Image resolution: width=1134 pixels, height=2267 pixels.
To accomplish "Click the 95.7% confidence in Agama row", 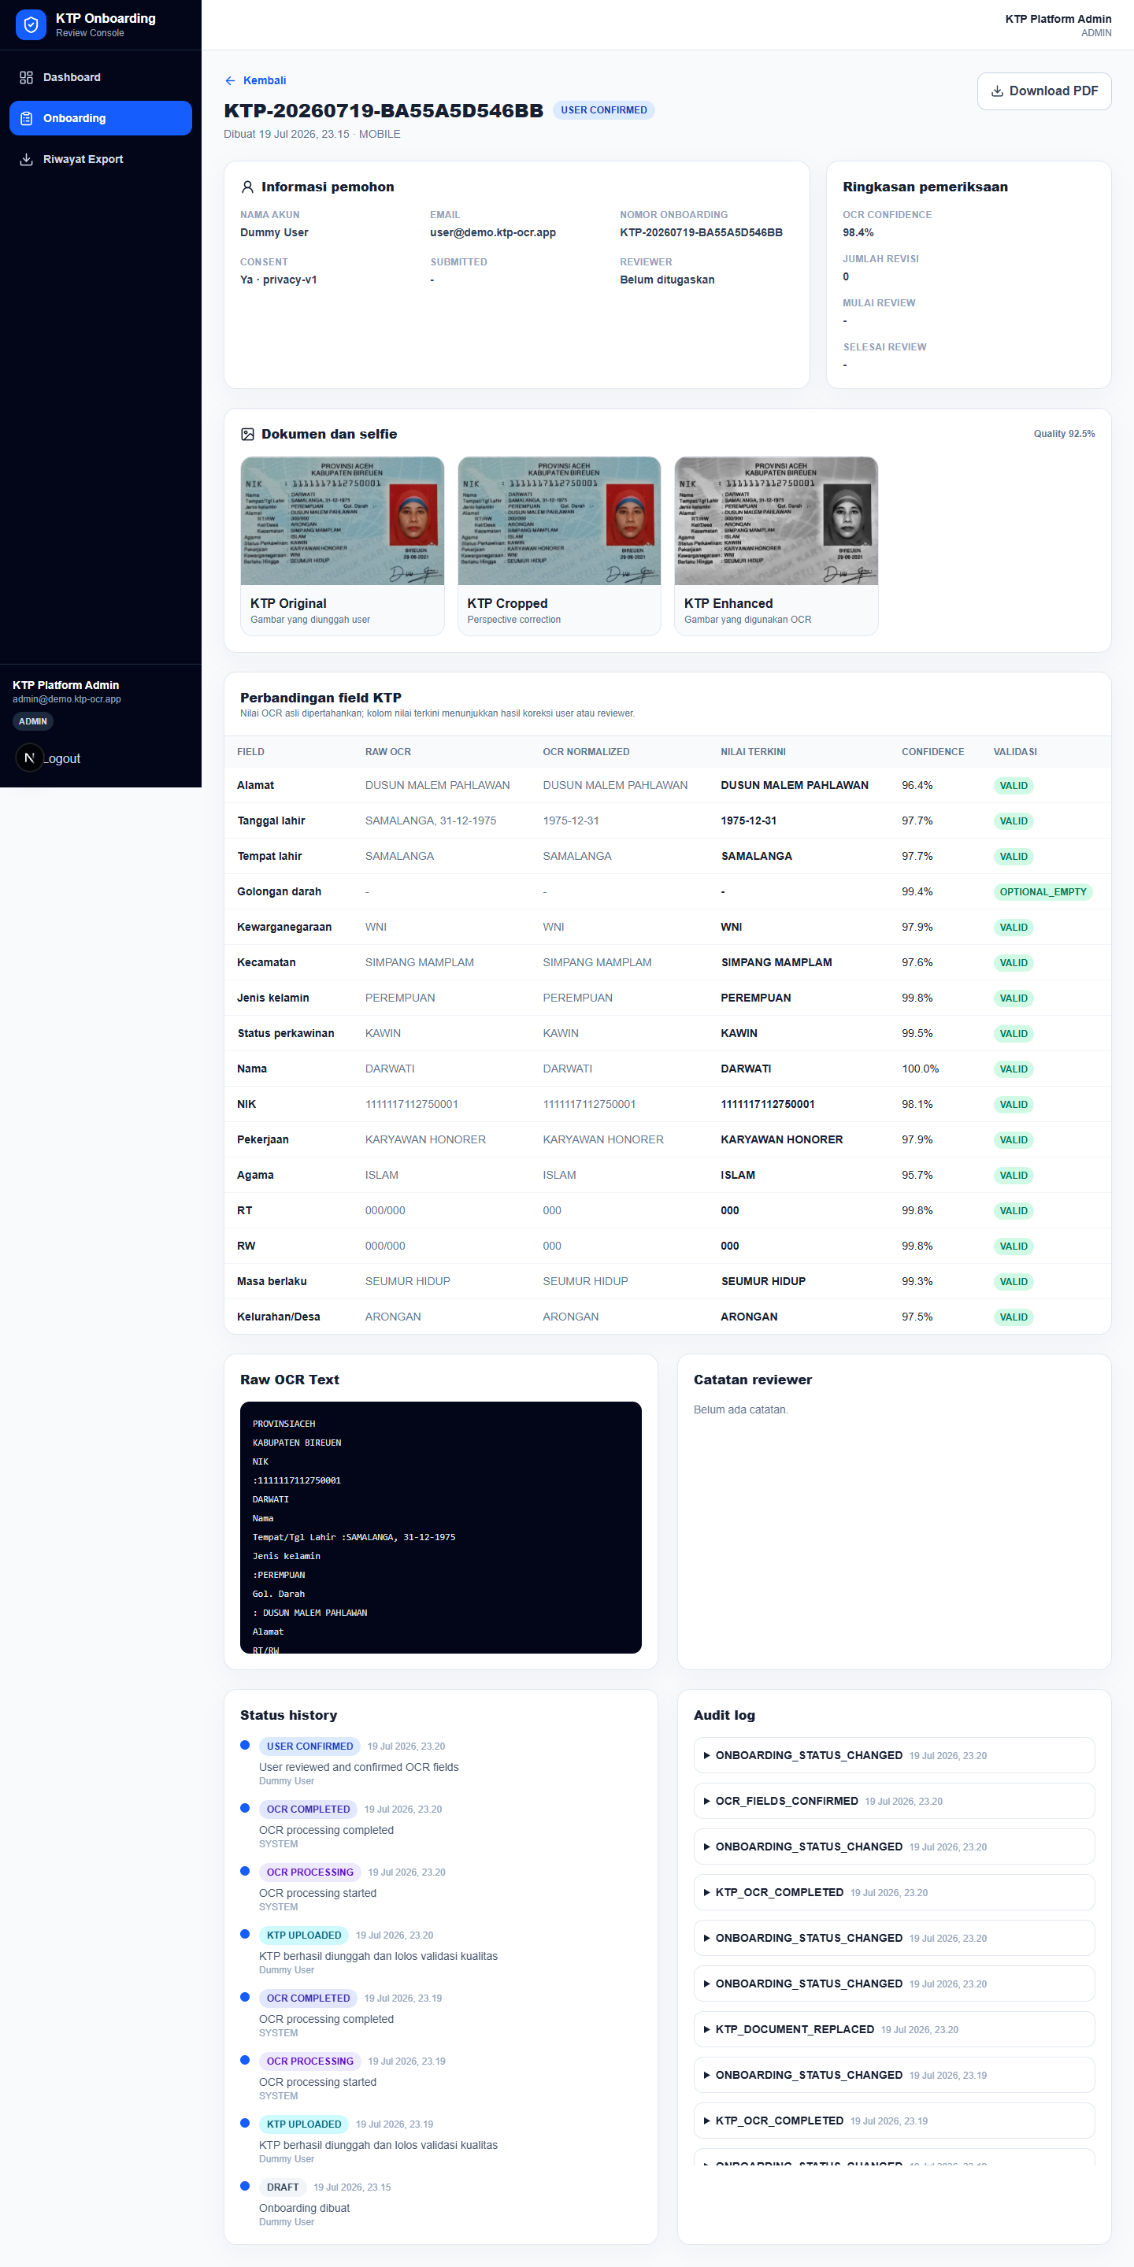I will coord(917,1175).
